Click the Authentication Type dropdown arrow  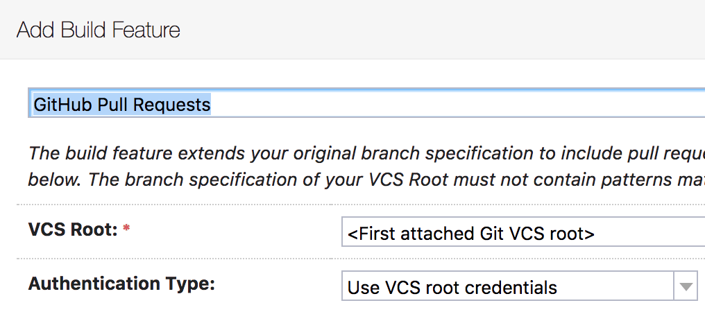686,286
